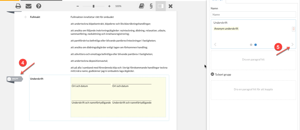Click into the Namn input field
Screen dimensions: 300x130
coord(254,15)
